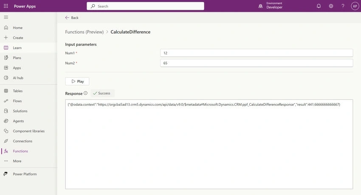
Task: Click the Input parameters heading
Action: click(x=81, y=45)
